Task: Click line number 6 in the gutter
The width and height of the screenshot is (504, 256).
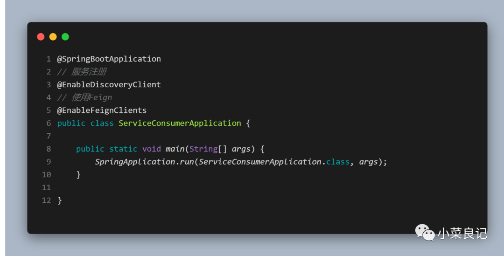Action: (x=49, y=123)
